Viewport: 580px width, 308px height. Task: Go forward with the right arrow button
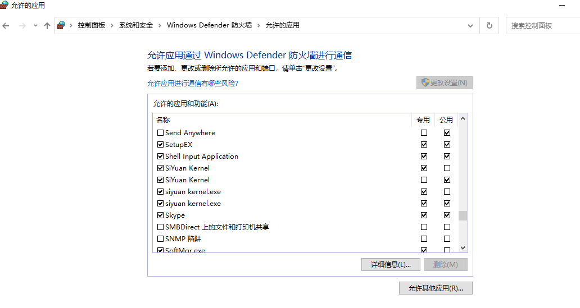click(22, 26)
